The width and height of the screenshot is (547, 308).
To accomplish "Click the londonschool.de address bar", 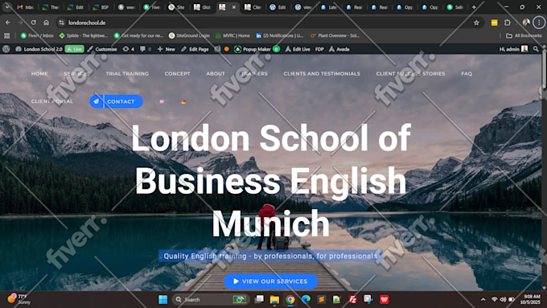I will 269,23.
